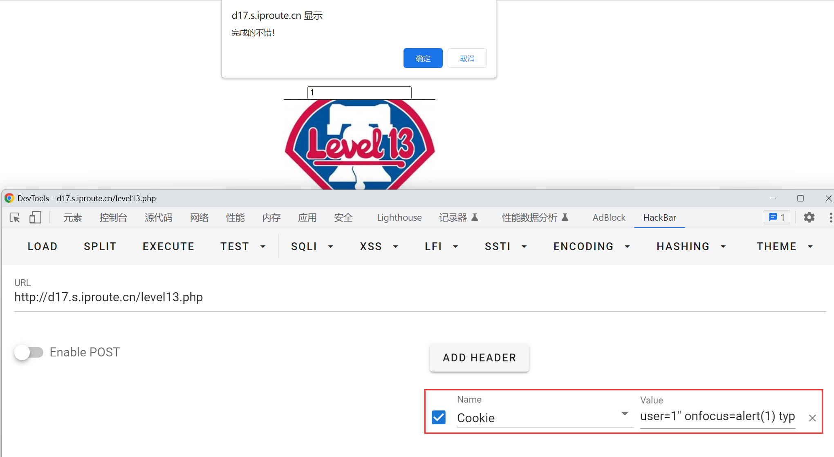
Task: Click EXECUTE in HackBar
Action: [168, 246]
